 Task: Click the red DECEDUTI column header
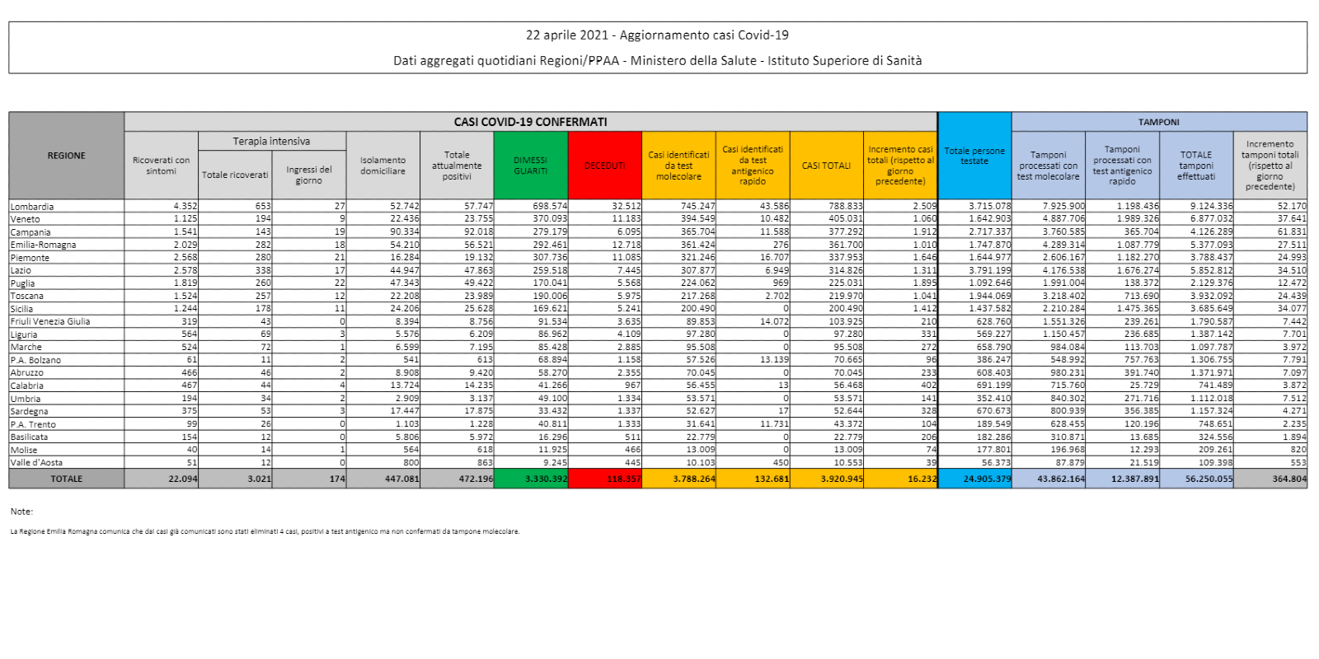pyautogui.click(x=604, y=166)
